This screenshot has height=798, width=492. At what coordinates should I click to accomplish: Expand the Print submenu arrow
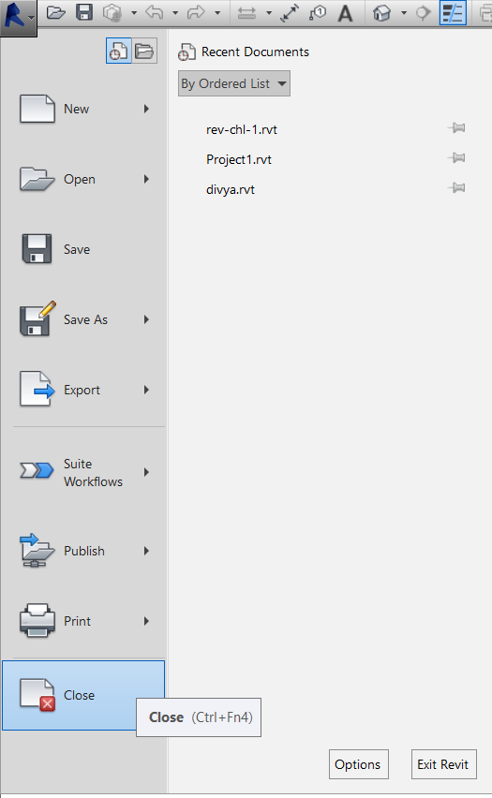(x=146, y=621)
